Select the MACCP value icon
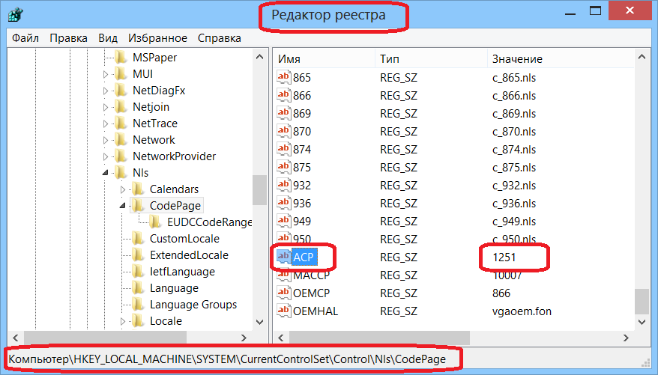The width and height of the screenshot is (658, 375). [284, 275]
